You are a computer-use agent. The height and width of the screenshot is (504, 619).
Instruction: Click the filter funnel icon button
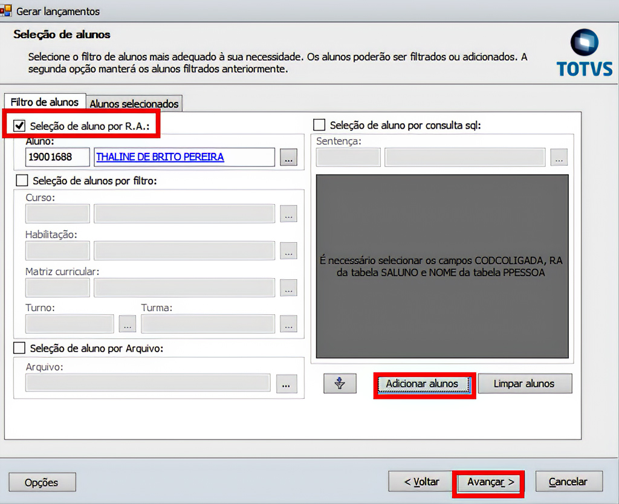click(x=340, y=383)
